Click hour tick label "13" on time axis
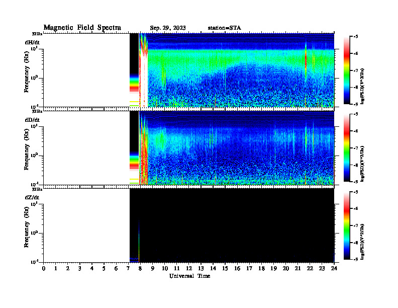Viewport: 398px width, 308px height. (201, 269)
